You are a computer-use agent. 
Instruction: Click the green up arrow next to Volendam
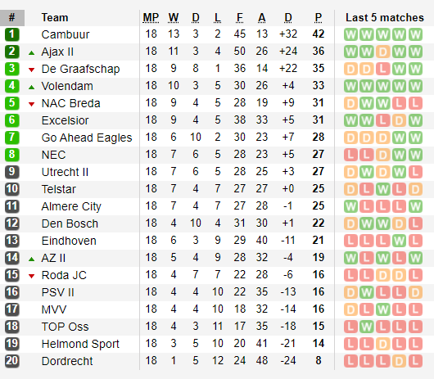coord(32,87)
